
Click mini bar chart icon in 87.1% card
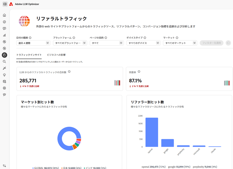pyautogui.click(x=227, y=83)
